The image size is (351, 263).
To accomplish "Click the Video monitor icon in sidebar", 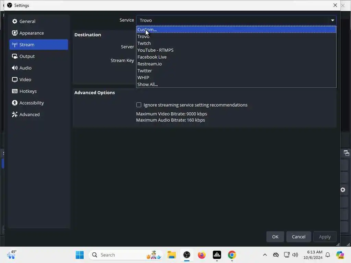I will (15, 79).
